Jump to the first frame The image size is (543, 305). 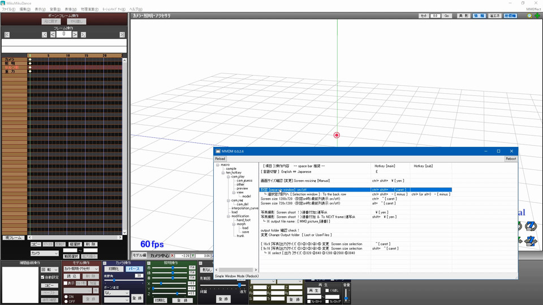click(x=7, y=34)
